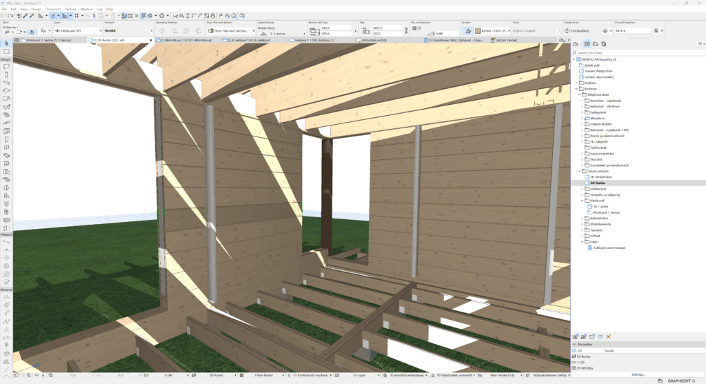This screenshot has height=384, width=706.
Task: Open the Generic Axonometry view
Action: tap(601, 77)
